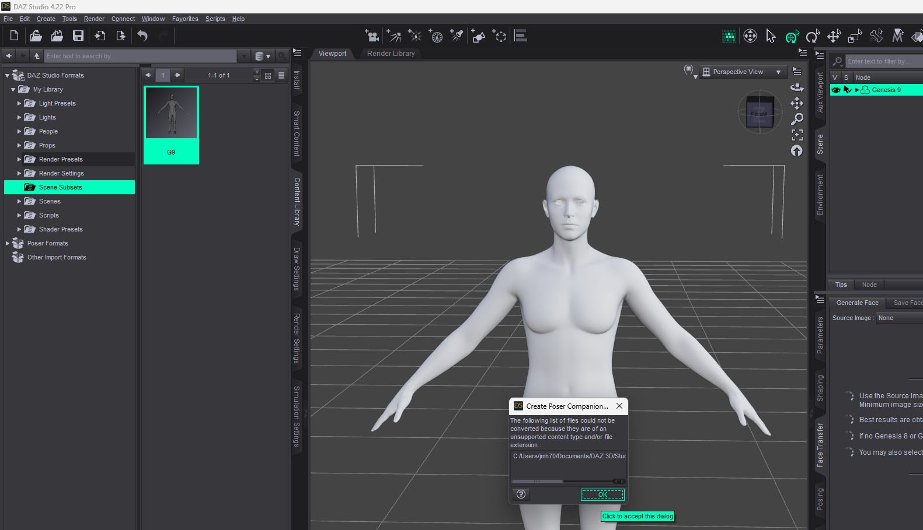Open the viewport draw style dropdown
This screenshot has width=923, height=530.
(x=691, y=72)
